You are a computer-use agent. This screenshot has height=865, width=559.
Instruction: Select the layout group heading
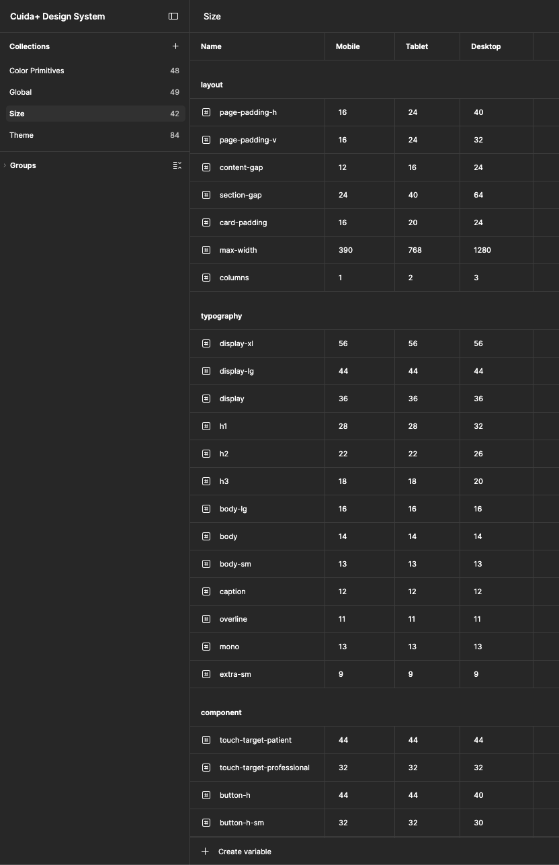tap(212, 85)
